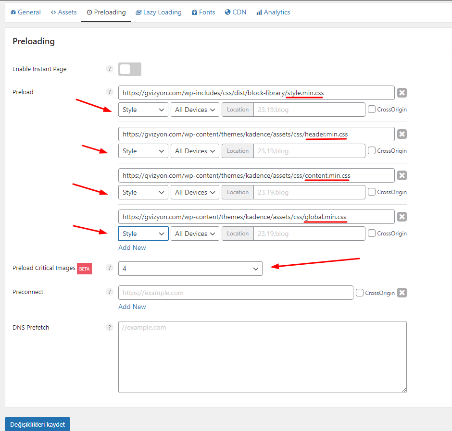Click Location field for style.min.css
This screenshot has width=452, height=431.
click(309, 110)
